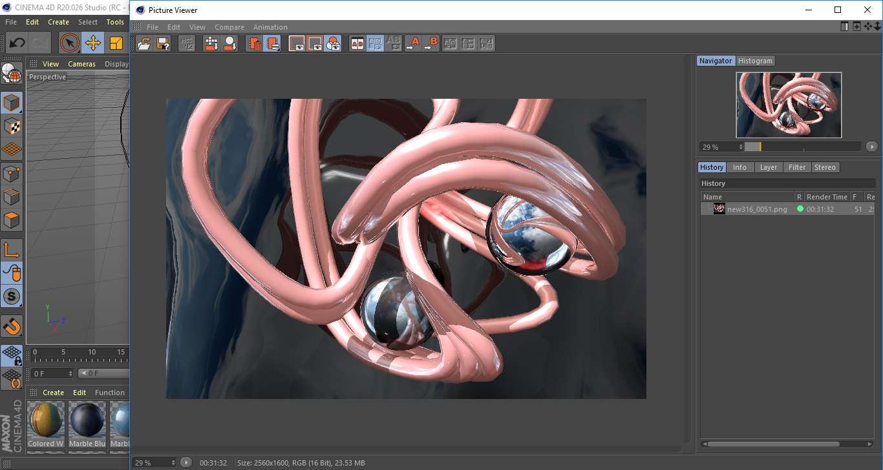This screenshot has width=883, height=470.
Task: Click Undo arrow in Cinema 4D window
Action: pos(17,43)
